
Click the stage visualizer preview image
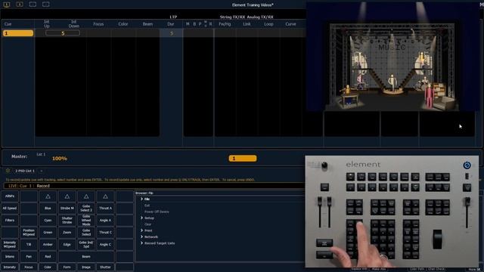click(392, 56)
